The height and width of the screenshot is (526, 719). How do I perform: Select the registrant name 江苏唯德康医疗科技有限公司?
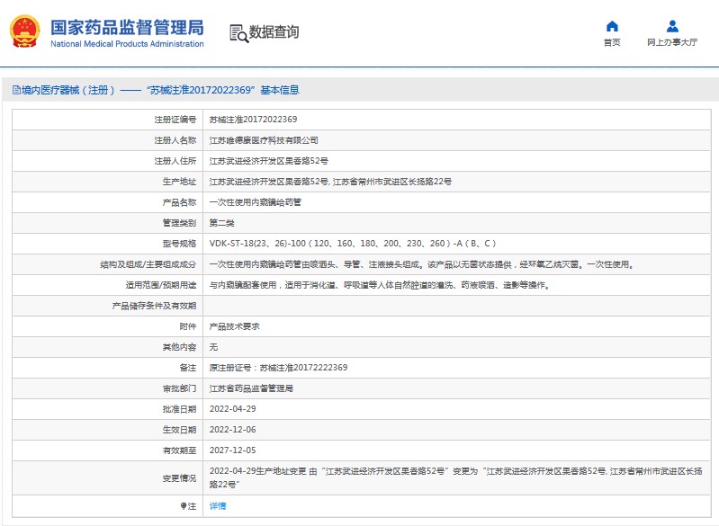(x=264, y=140)
